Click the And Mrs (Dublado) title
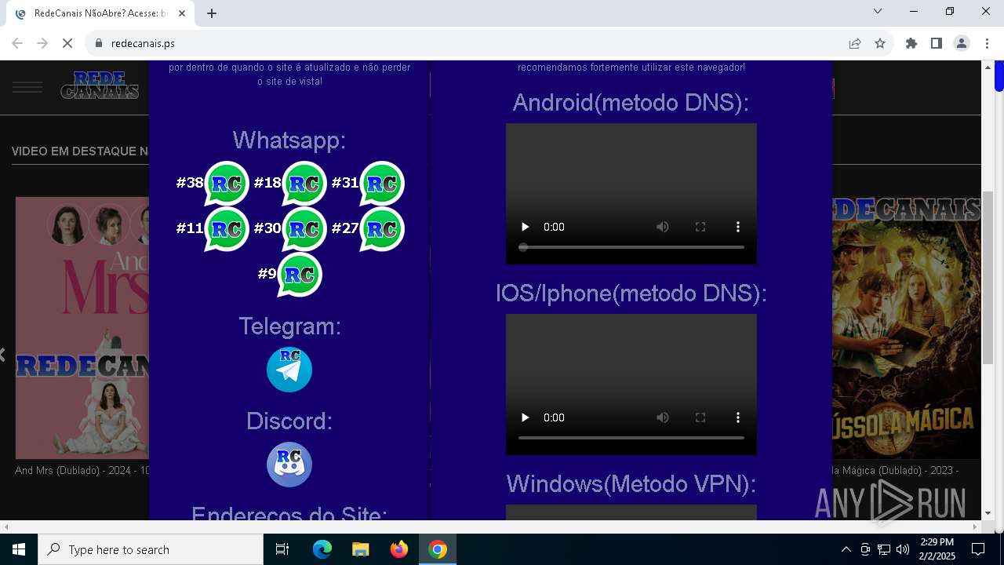The image size is (1004, 565). 82,471
